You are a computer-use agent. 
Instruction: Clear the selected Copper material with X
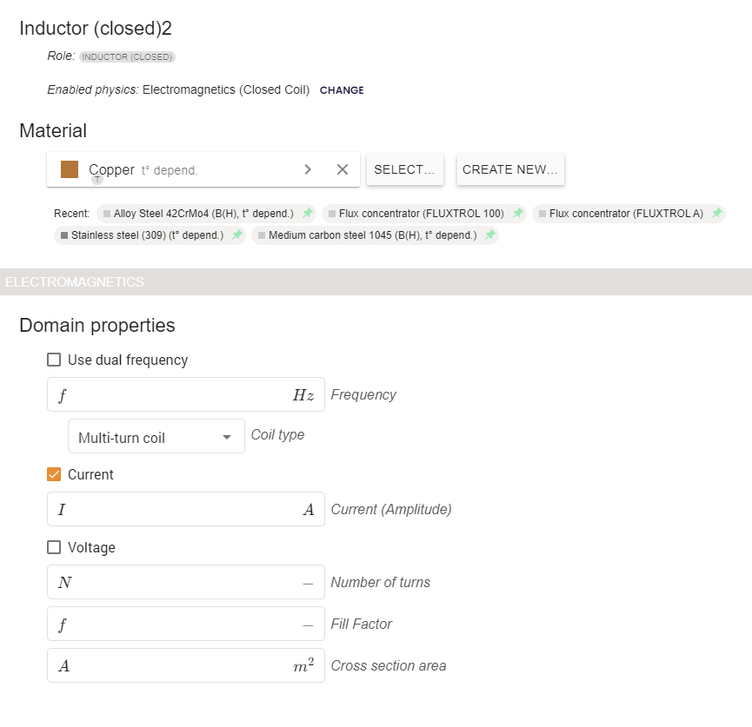tap(342, 169)
